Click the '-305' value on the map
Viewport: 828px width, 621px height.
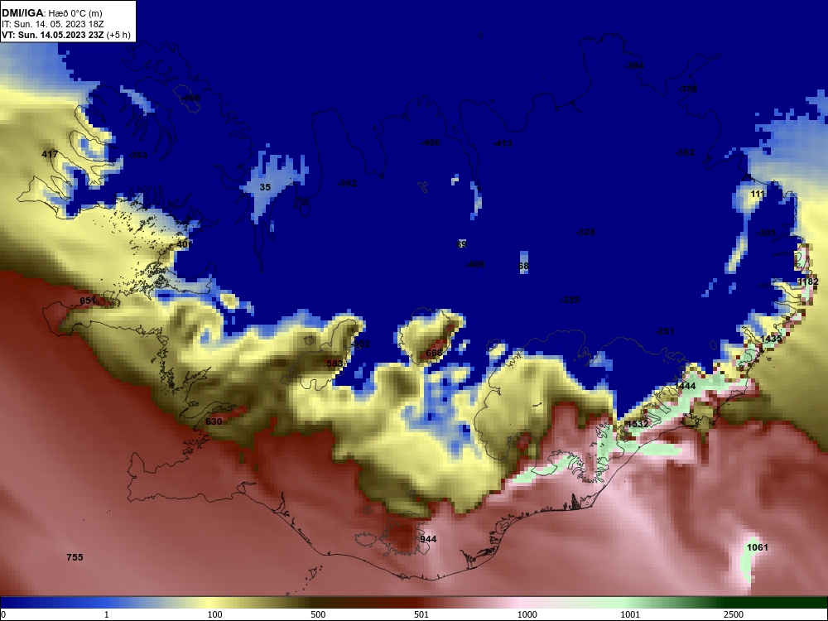[766, 233]
